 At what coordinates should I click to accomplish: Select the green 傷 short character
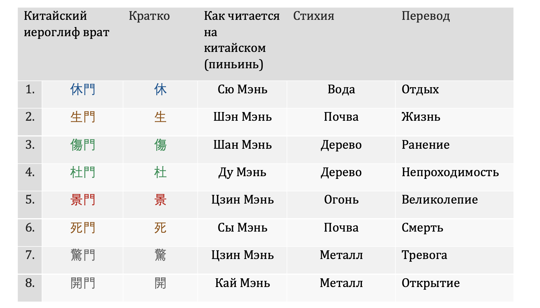point(160,145)
